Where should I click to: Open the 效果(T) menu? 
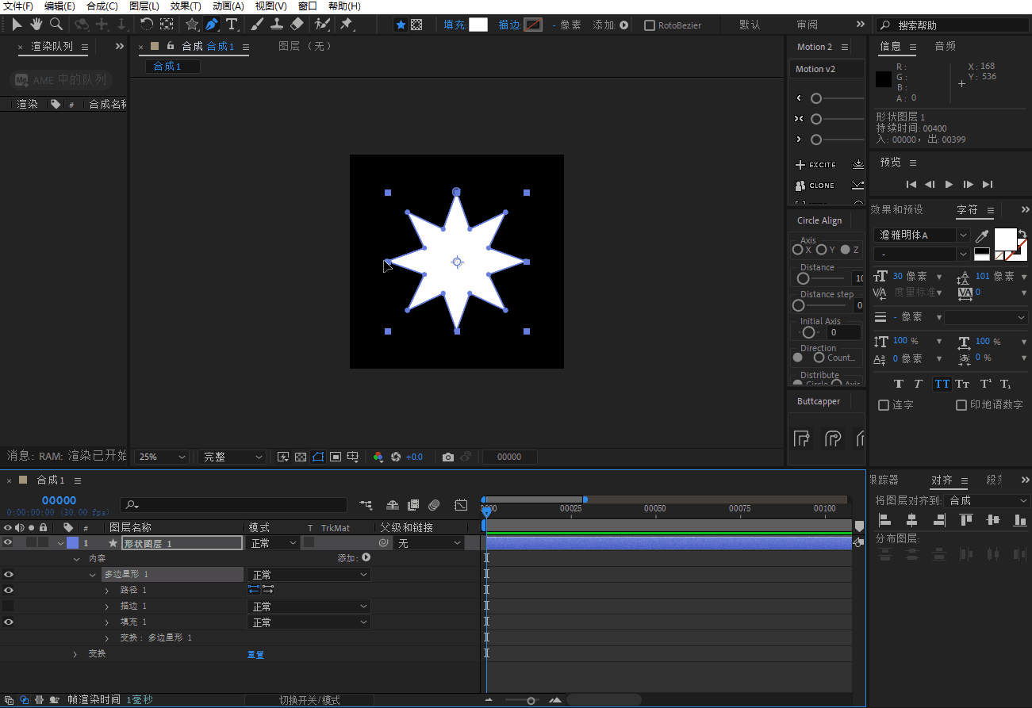click(186, 6)
